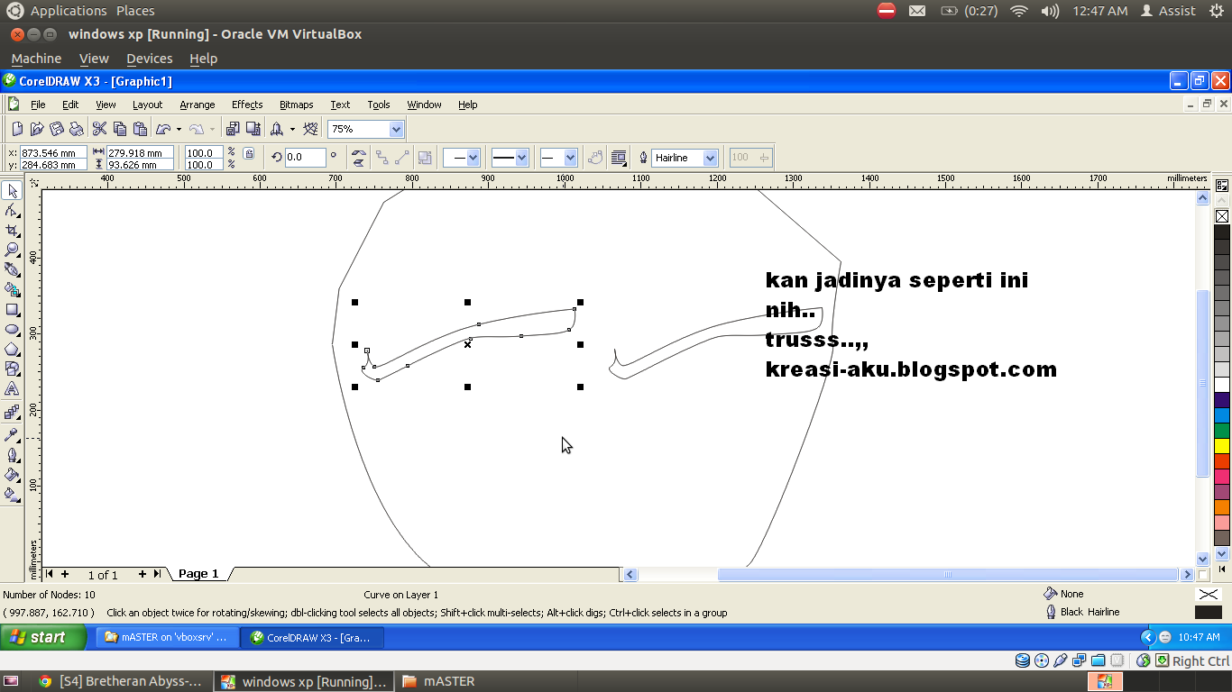Screen dimensions: 1232x692
Task: Open the Tools menu
Action: coord(379,105)
